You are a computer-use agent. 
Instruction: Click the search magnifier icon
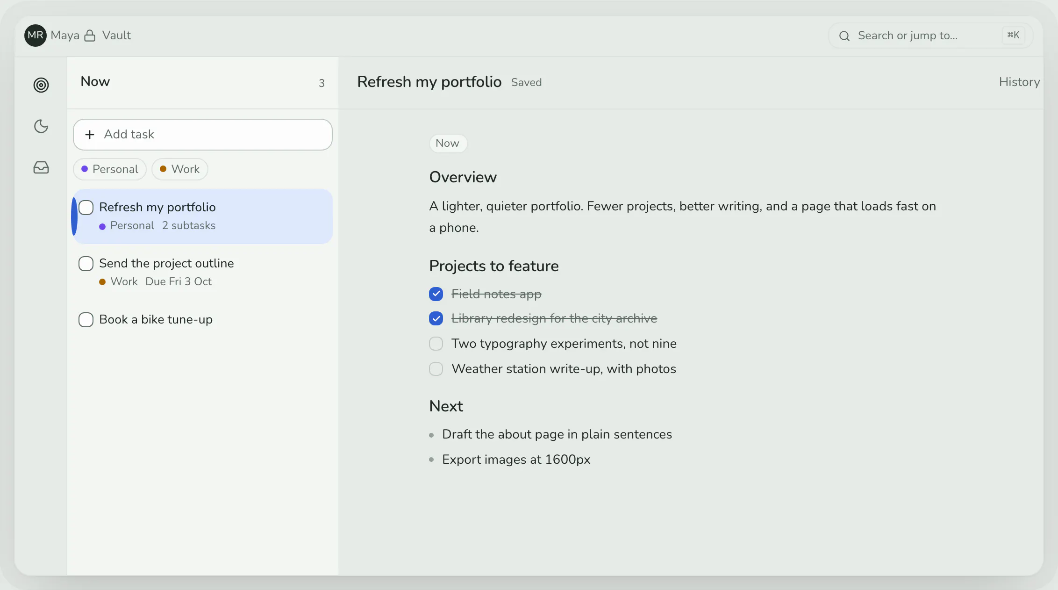pyautogui.click(x=844, y=36)
